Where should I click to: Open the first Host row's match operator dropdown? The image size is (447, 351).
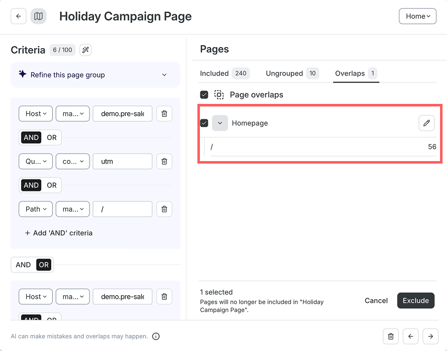(73, 114)
